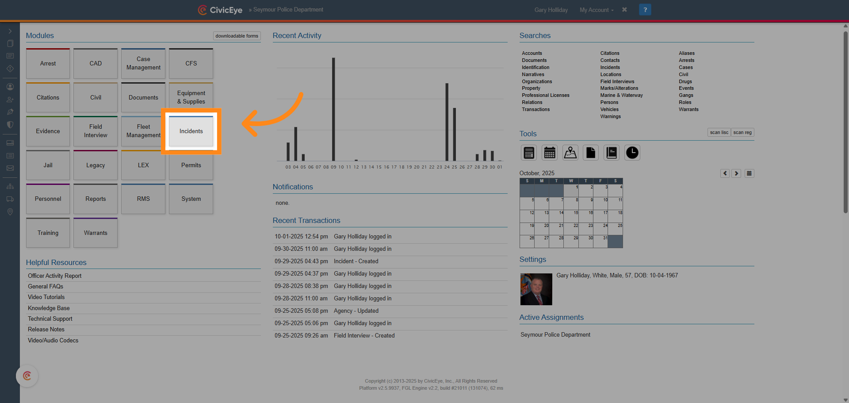Open the Warrants module
Image resolution: width=849 pixels, height=403 pixels.
coord(96,233)
